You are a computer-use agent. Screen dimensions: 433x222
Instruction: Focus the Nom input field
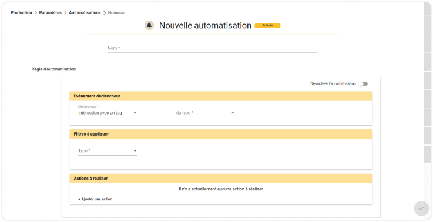tap(212, 48)
